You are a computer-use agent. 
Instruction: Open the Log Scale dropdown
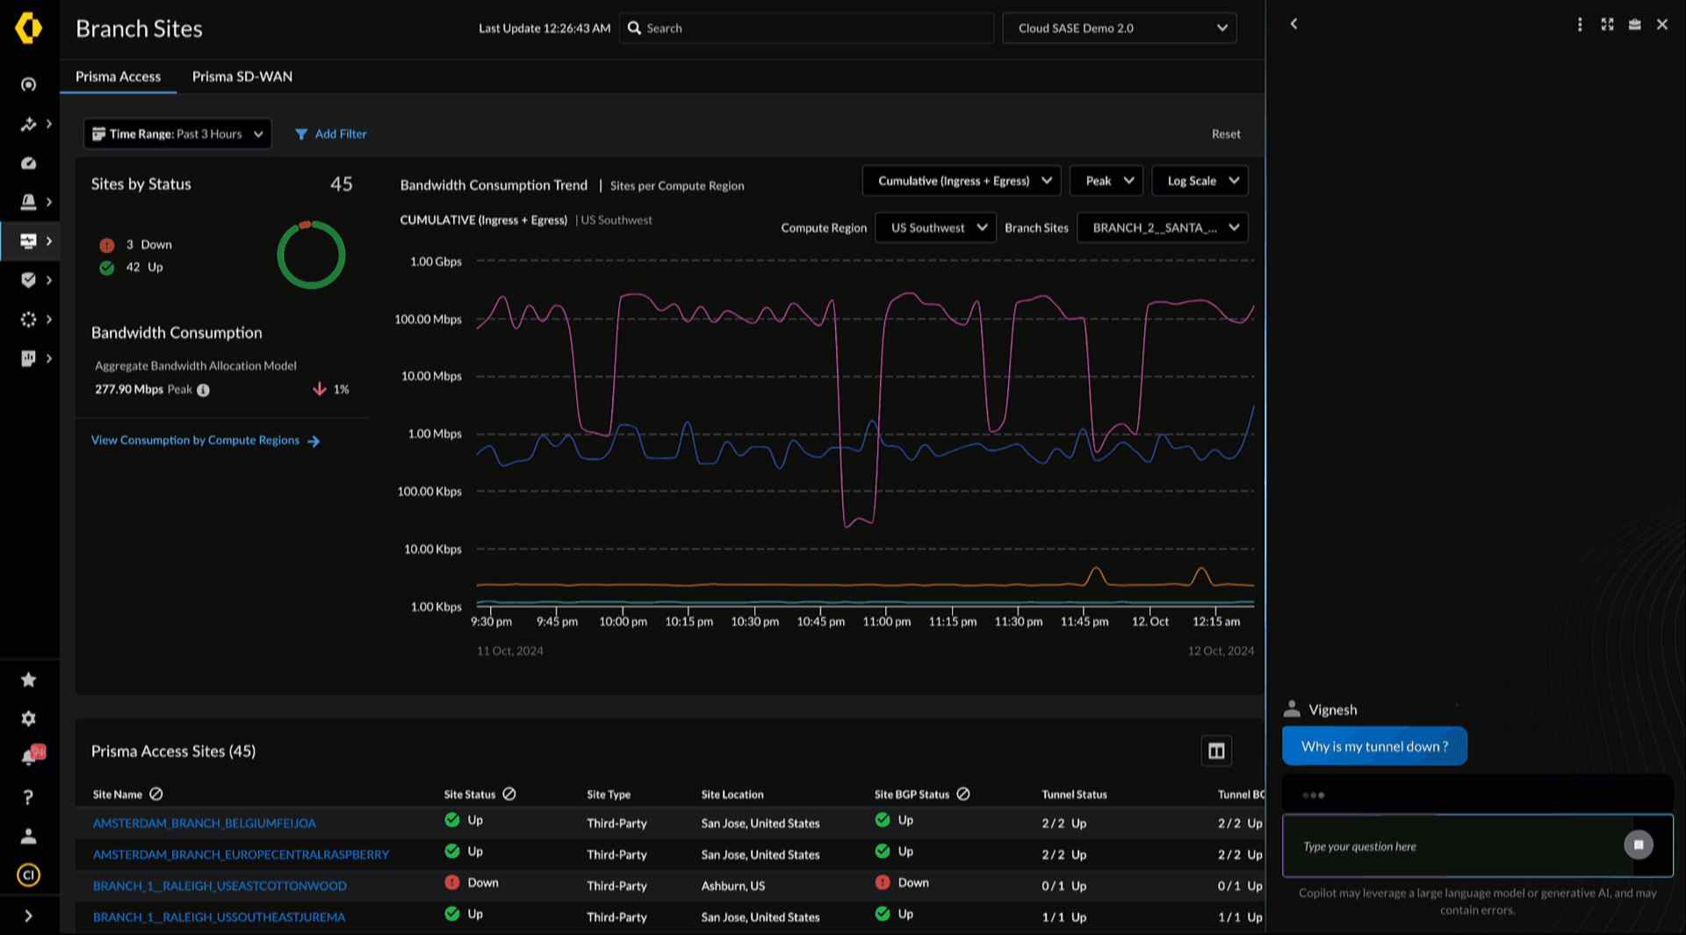click(x=1200, y=181)
